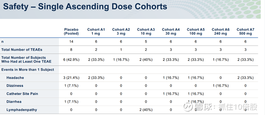
Task: Click the Cohort A6 Dizziness 1 (16.7%) cell
Action: [x=220, y=86]
